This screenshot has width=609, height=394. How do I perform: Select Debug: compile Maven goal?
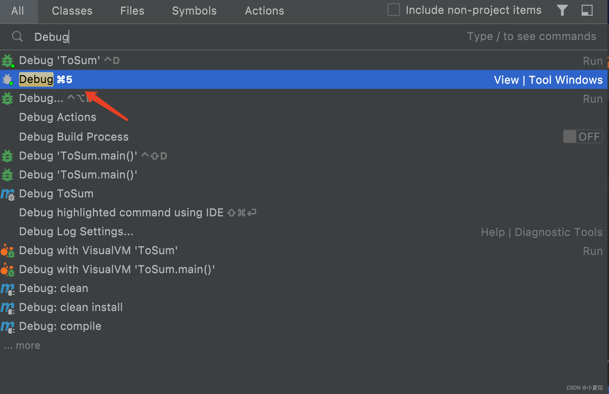point(60,326)
